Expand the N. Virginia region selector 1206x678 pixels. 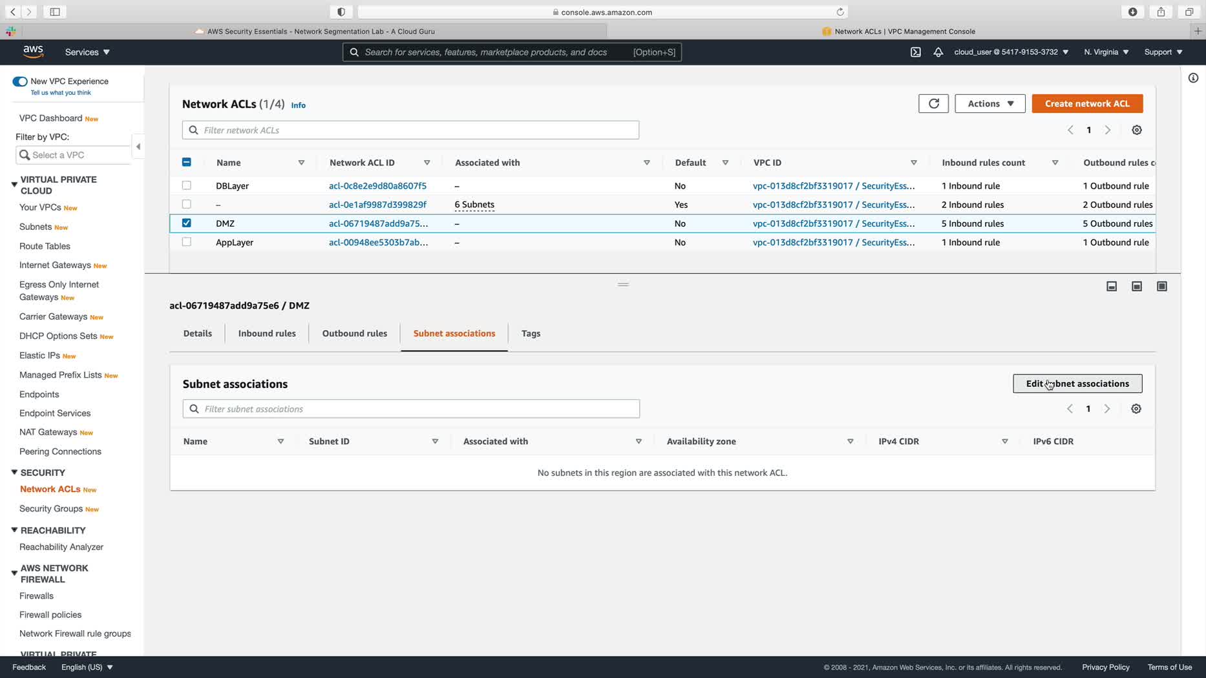pos(1106,52)
